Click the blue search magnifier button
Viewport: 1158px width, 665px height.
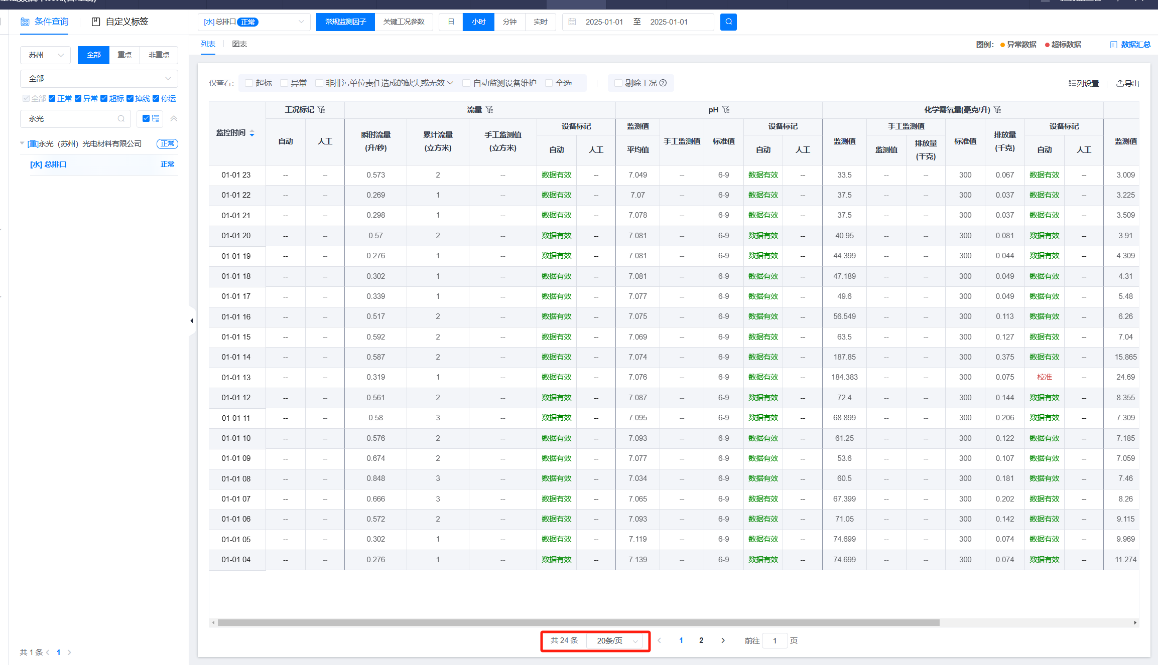pyautogui.click(x=728, y=22)
